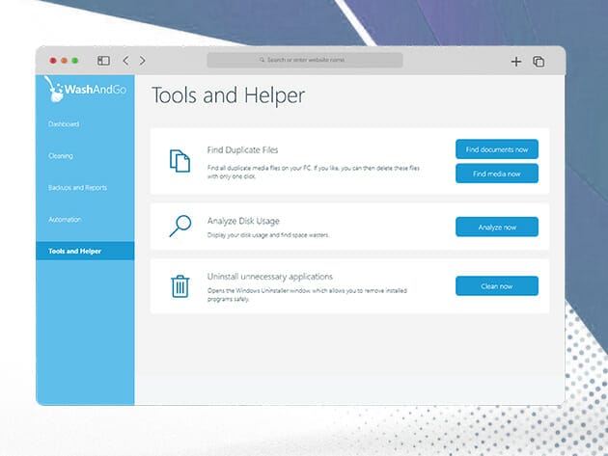Show the tab overview icon

point(539,61)
